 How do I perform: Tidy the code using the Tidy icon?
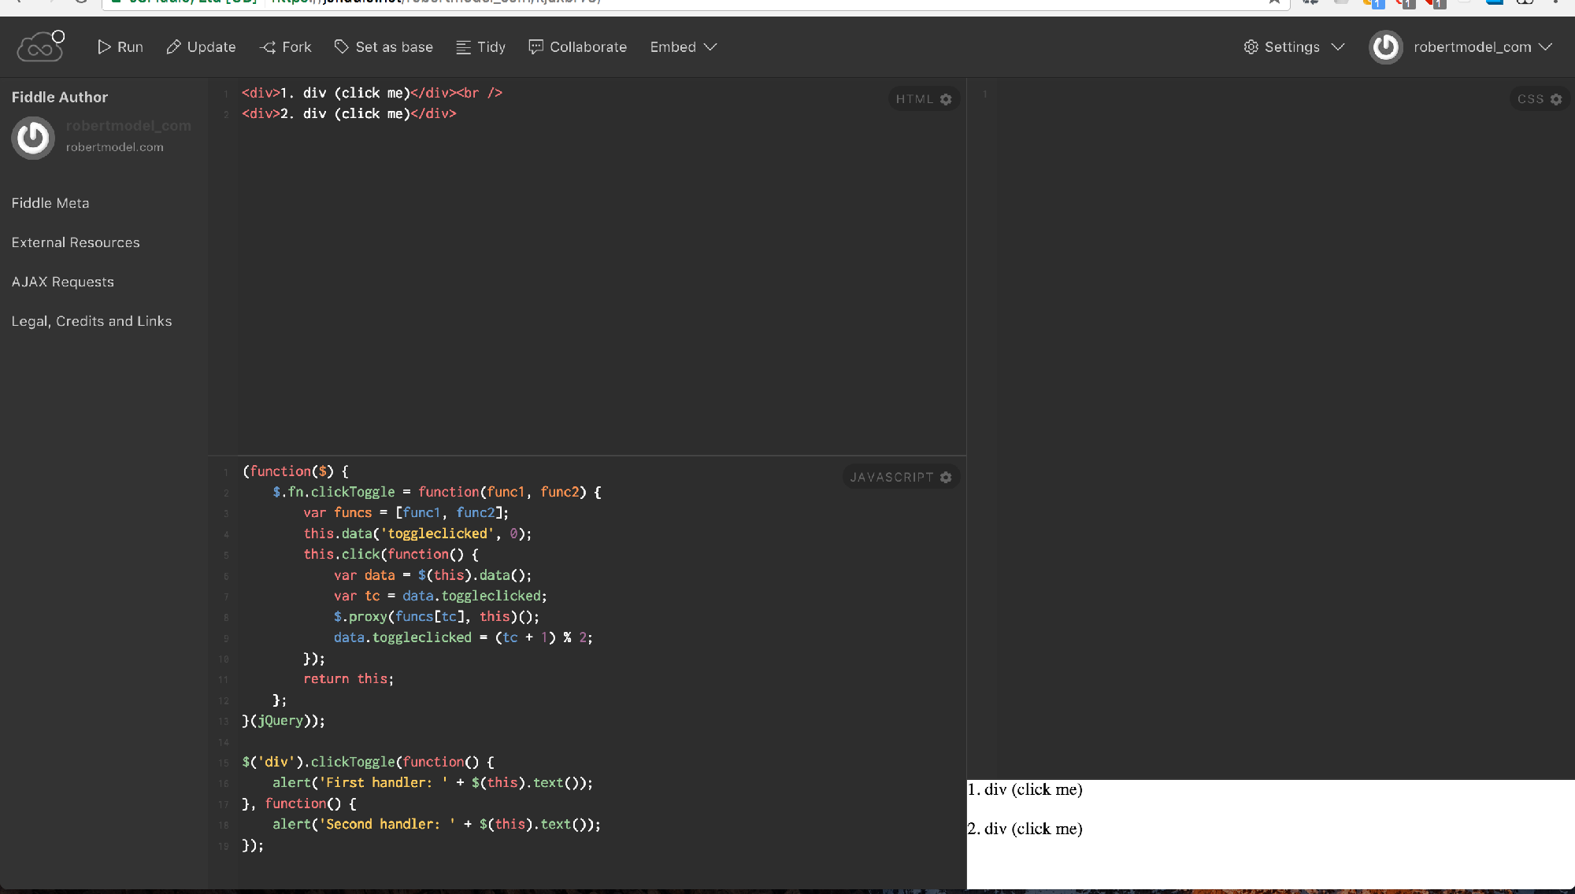[x=461, y=46]
